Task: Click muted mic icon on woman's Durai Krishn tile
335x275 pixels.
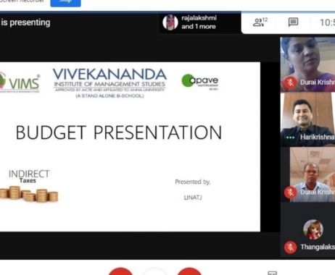Action: click(x=291, y=82)
